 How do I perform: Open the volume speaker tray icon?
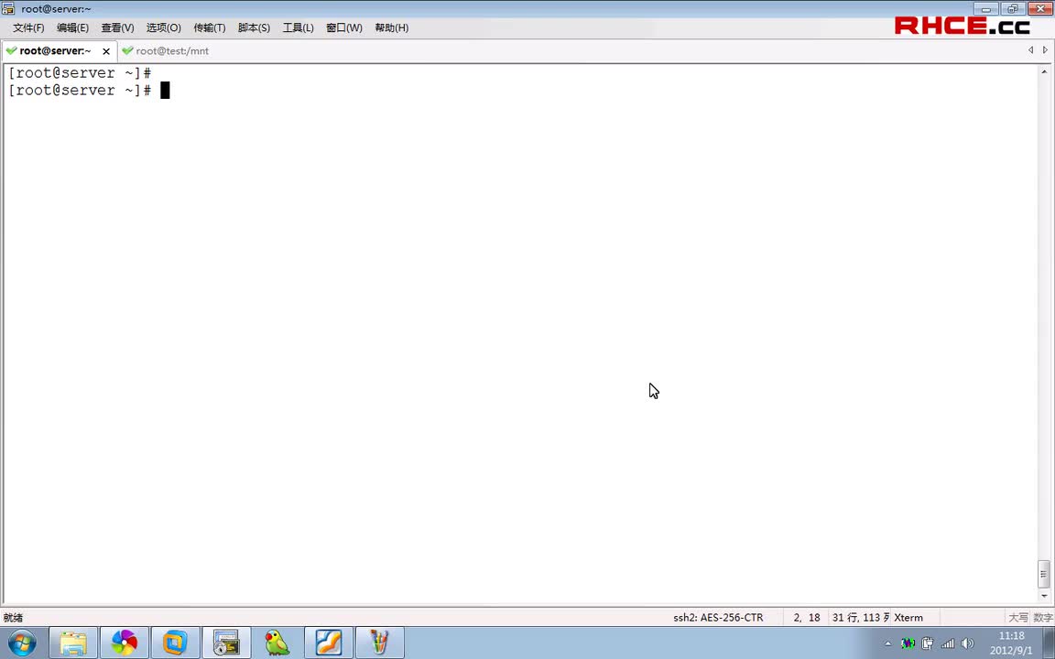click(967, 643)
